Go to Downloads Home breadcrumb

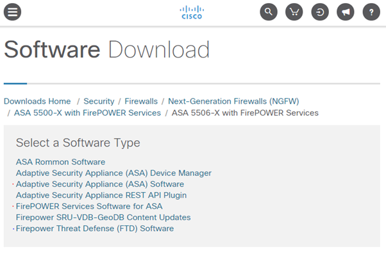pos(37,101)
